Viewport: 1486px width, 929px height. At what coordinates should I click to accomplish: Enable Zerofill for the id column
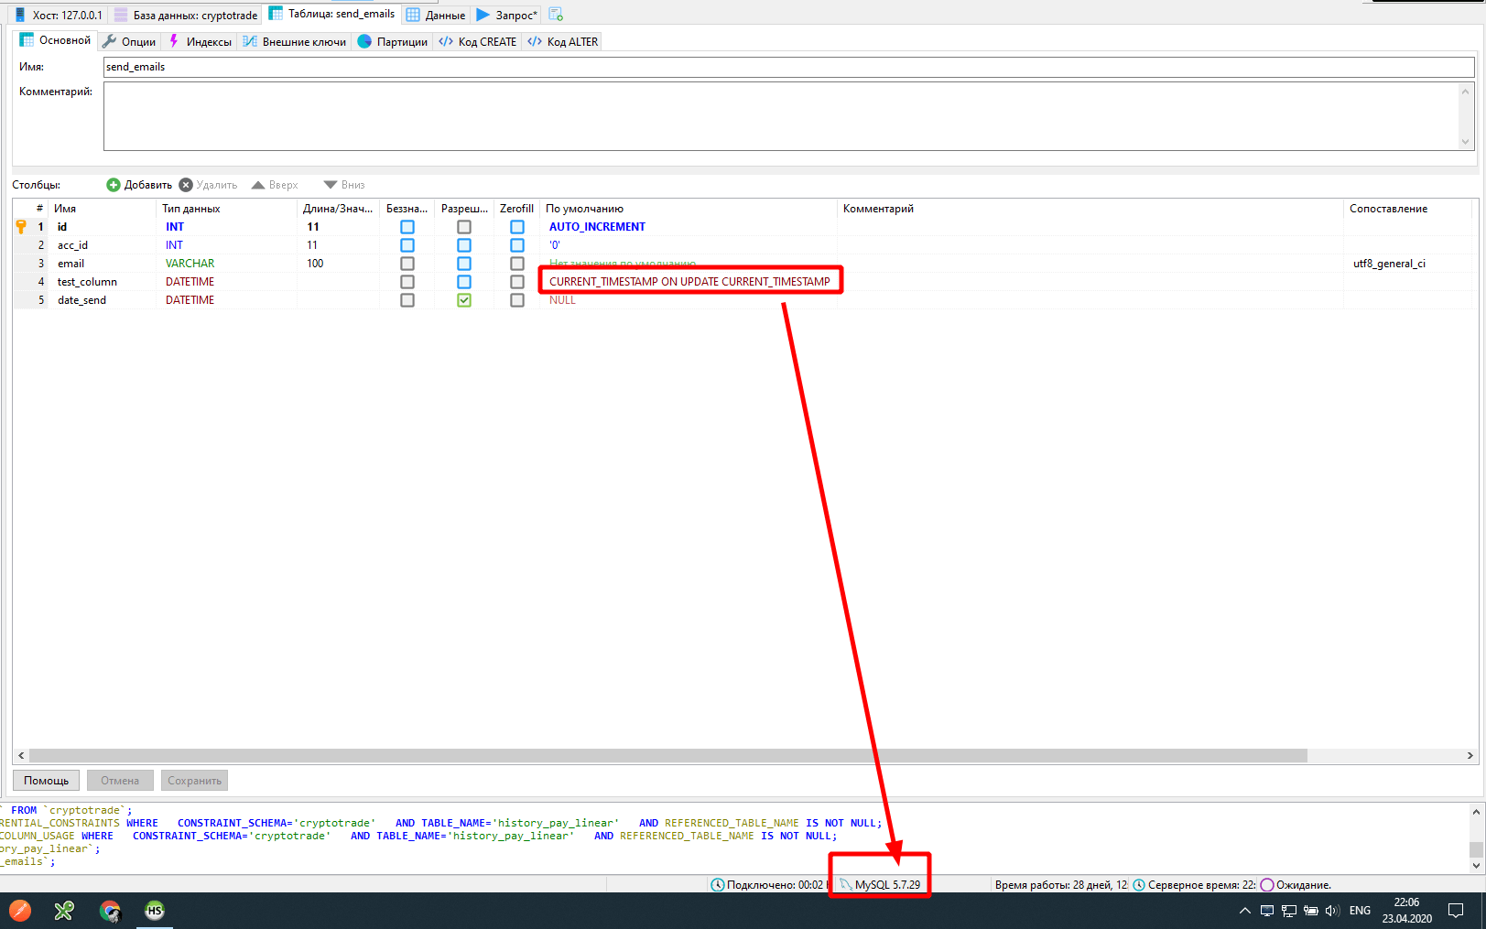tap(516, 226)
